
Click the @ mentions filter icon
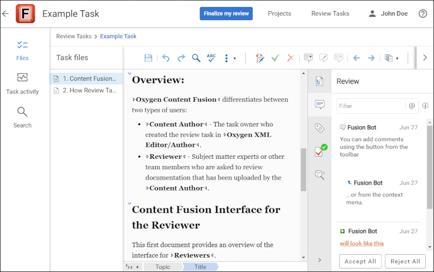pos(412,106)
